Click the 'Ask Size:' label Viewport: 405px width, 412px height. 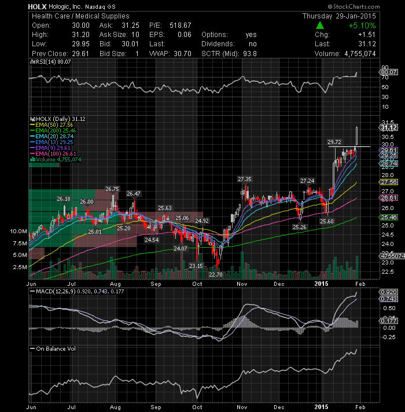(x=113, y=35)
